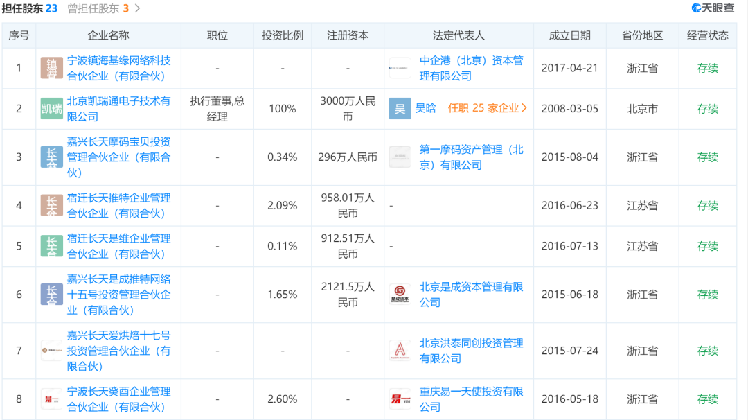
Task: Open 北京是成资本管理有限公司 link
Action: 472,295
